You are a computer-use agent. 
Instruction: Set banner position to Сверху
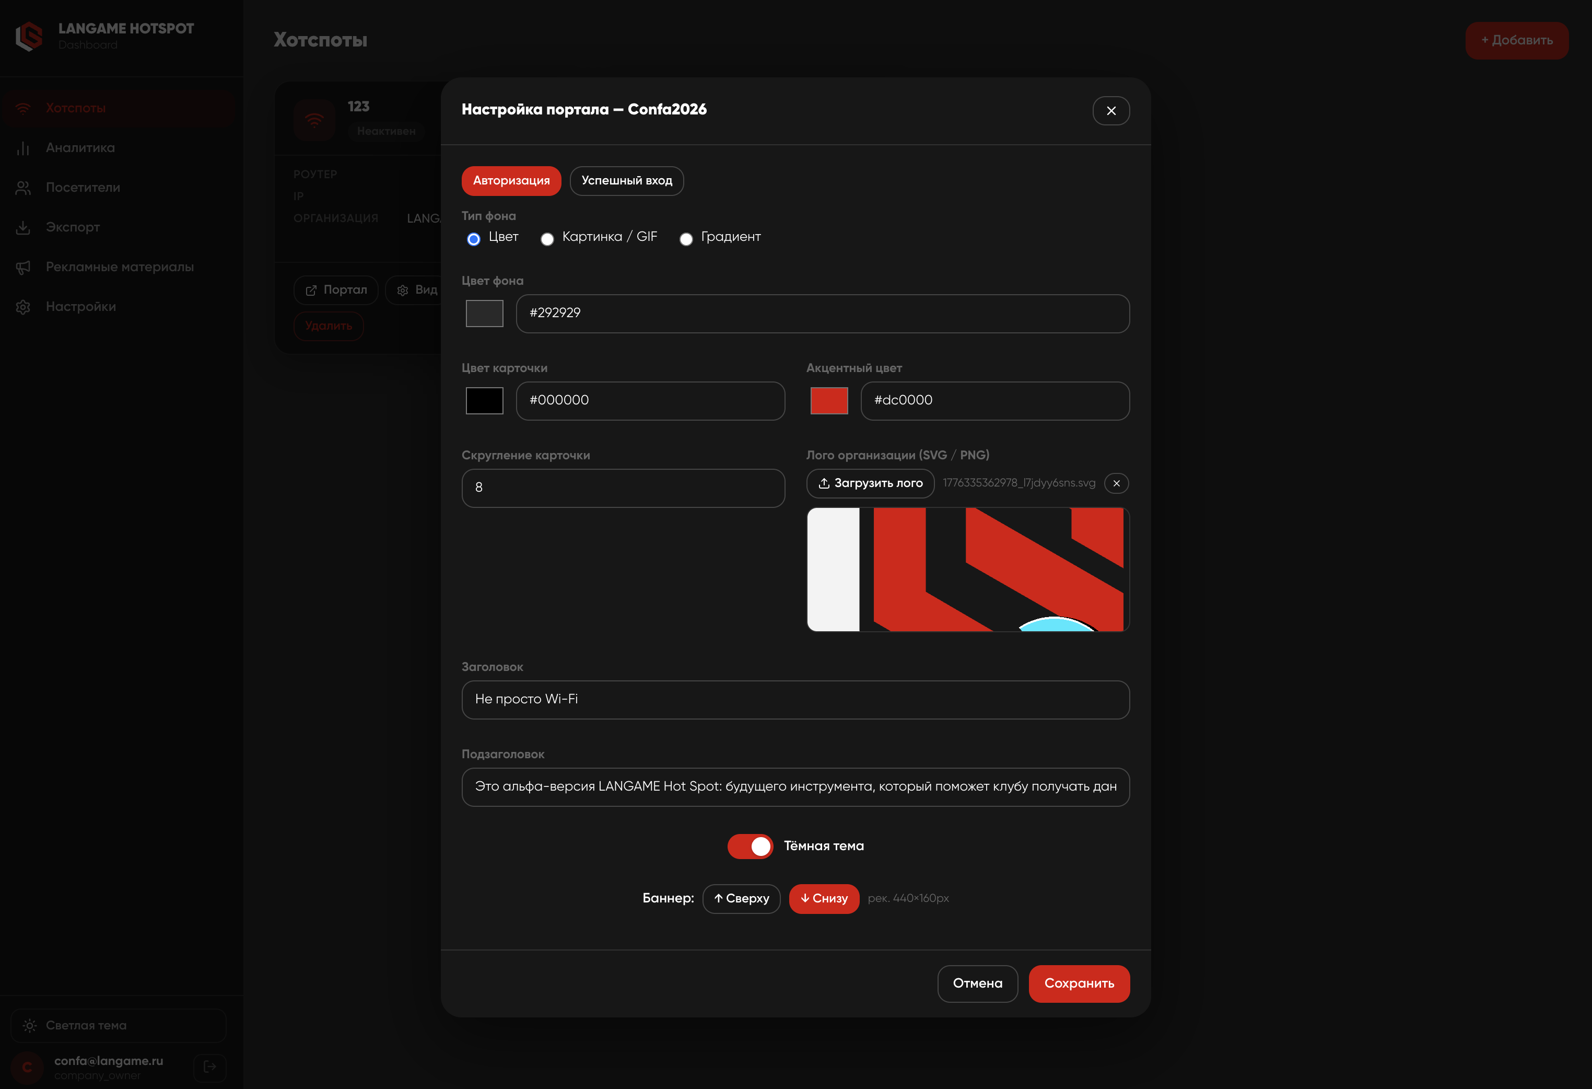[x=741, y=898]
